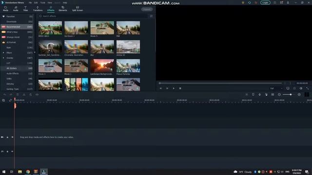Click the Search effects field
The height and width of the screenshot is (175, 312).
[x=93, y=16]
